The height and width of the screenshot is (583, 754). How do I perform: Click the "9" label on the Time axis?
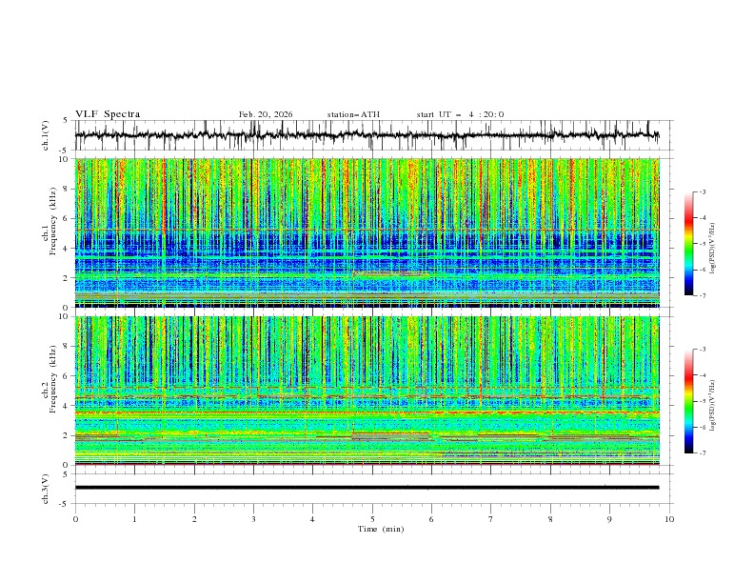609,519
